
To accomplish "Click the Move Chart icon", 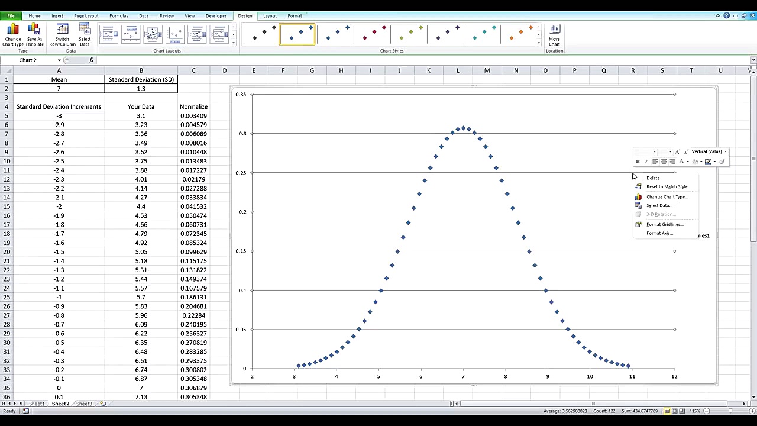I will pos(554,35).
